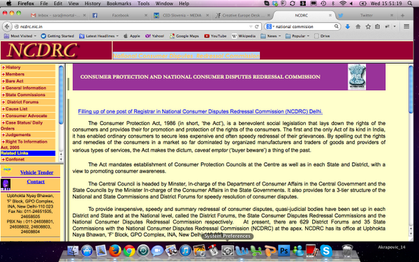Viewport: 419px width, 262px height.
Task: Click the Time Machine menu bar icon
Action: click(323, 3)
